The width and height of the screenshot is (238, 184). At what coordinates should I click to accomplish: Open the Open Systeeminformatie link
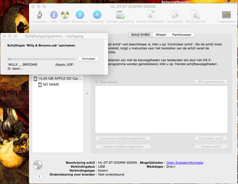(x=185, y=163)
